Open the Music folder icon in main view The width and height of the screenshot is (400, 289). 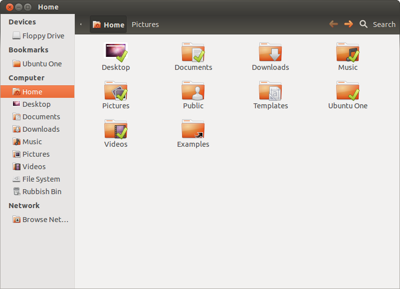click(x=348, y=52)
